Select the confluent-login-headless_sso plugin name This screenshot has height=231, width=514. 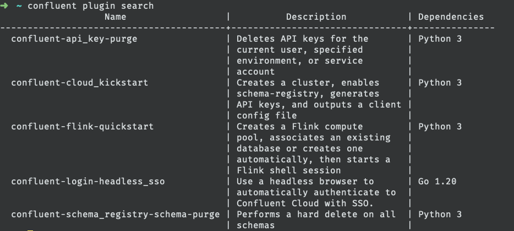[x=88, y=182]
